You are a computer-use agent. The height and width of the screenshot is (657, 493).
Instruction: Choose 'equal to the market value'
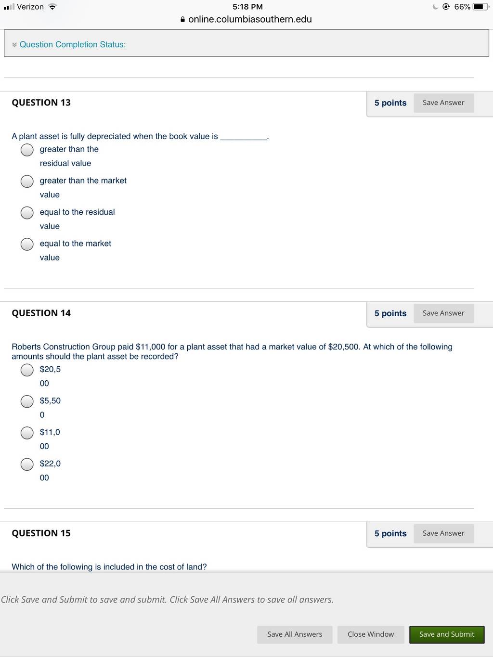pyautogui.click(x=27, y=244)
